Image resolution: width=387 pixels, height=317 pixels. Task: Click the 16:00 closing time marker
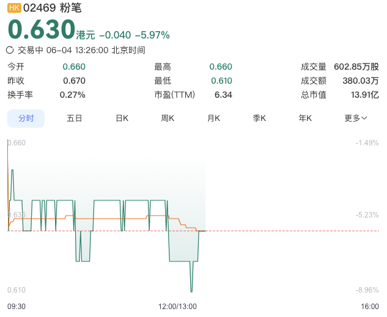[370, 307]
